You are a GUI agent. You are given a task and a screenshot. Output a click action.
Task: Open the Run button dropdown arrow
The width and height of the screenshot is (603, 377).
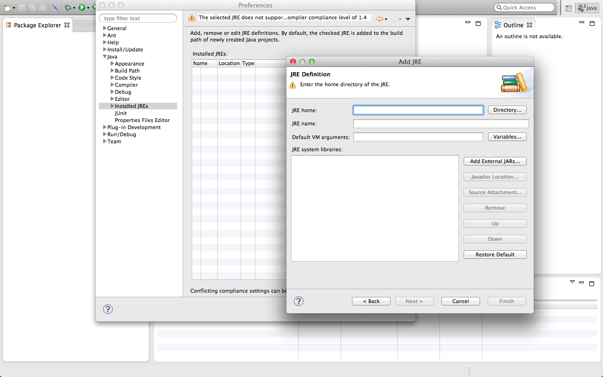88,8
